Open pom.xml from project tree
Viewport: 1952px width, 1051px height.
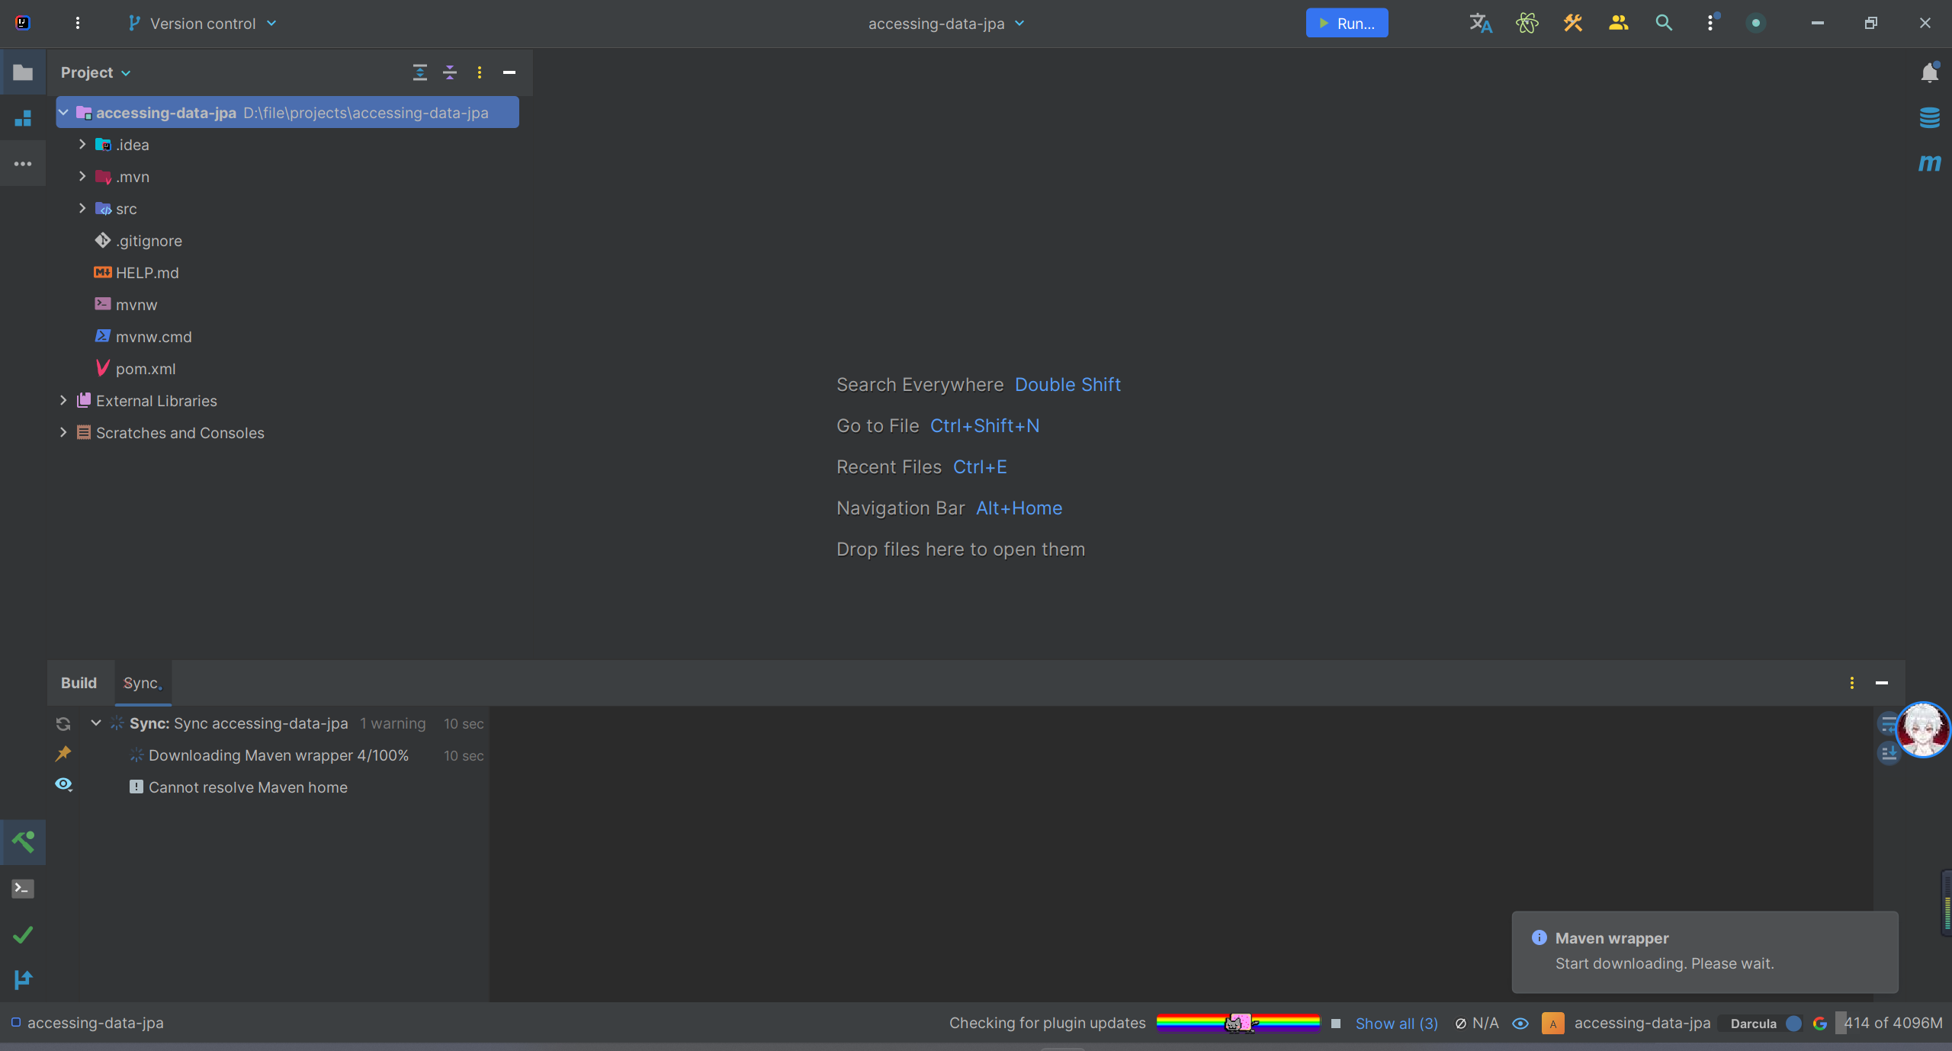146,369
